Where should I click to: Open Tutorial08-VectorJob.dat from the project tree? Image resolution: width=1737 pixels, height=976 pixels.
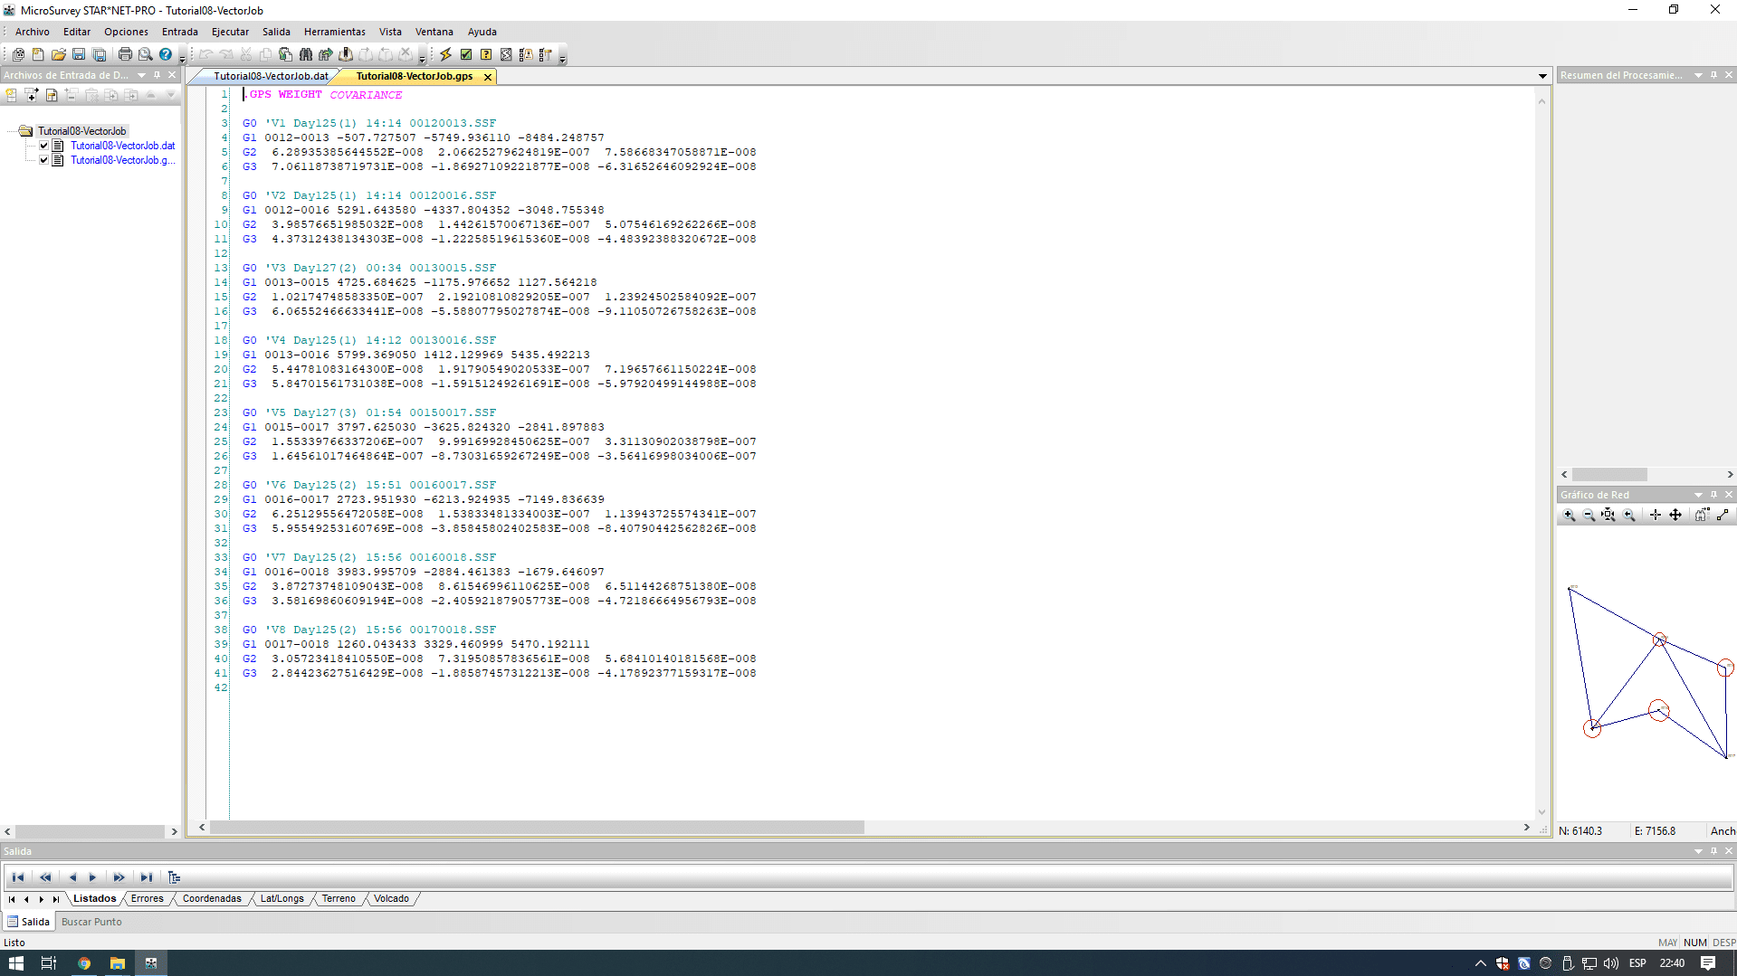[122, 146]
